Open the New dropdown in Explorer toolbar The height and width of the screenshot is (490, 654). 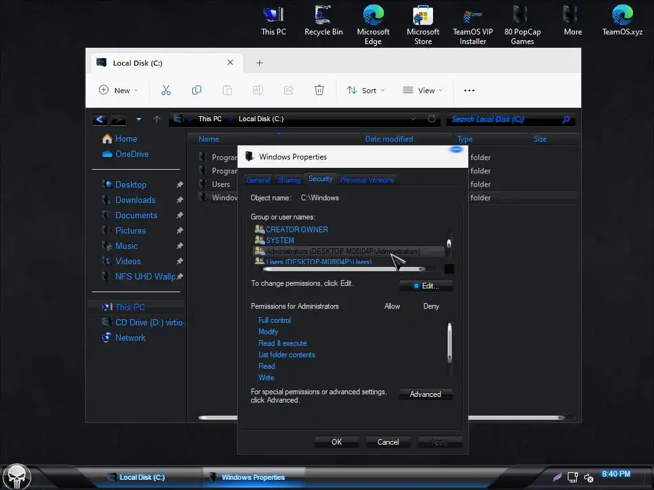coord(118,90)
